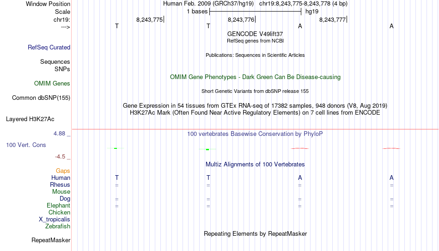Click 100 vertebrates Basewise Conservation by PhyloP title
439x251 pixels.
[x=255, y=134]
